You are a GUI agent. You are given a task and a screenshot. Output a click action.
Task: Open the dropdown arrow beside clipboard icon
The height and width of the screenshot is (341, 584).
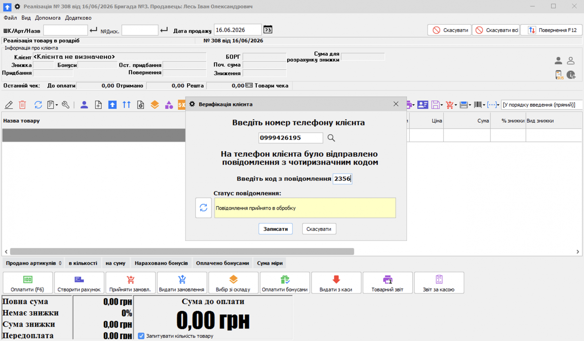(x=57, y=105)
